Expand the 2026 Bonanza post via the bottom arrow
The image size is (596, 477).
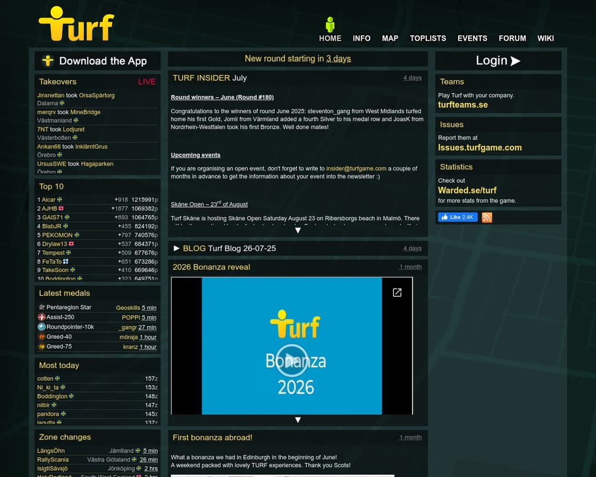pos(298,420)
